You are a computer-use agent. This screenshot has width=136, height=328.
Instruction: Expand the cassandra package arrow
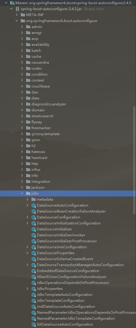pyautogui.click(x=22, y=63)
